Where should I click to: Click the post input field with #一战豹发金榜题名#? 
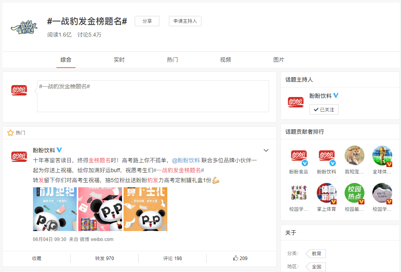[153, 96]
